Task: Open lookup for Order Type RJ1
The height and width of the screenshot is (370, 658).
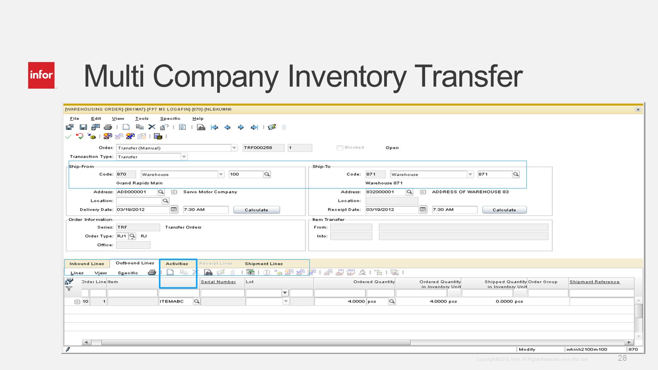Action: [x=132, y=236]
